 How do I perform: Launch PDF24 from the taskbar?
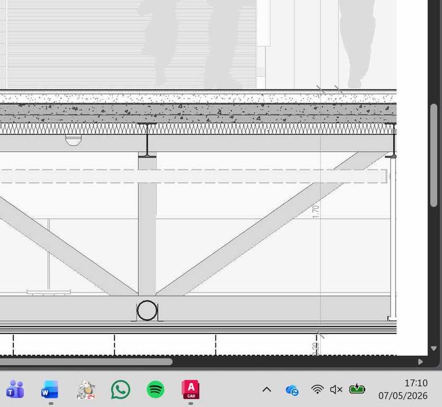click(85, 389)
